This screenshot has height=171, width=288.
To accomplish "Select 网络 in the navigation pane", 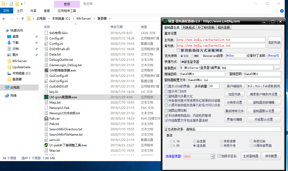I will [x=13, y=95].
